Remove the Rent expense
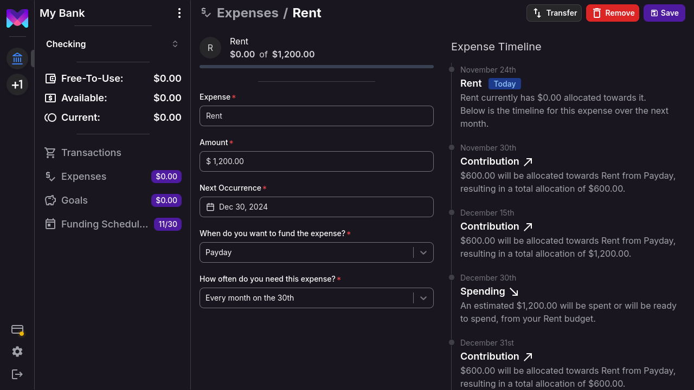This screenshot has height=390, width=694. [612, 13]
